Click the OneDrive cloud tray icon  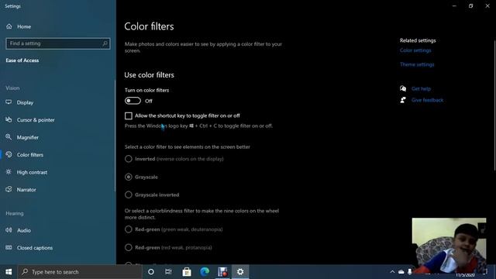(401, 272)
